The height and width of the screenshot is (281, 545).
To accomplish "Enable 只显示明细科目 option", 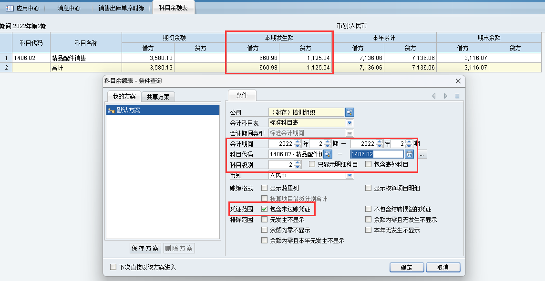I will [312, 164].
